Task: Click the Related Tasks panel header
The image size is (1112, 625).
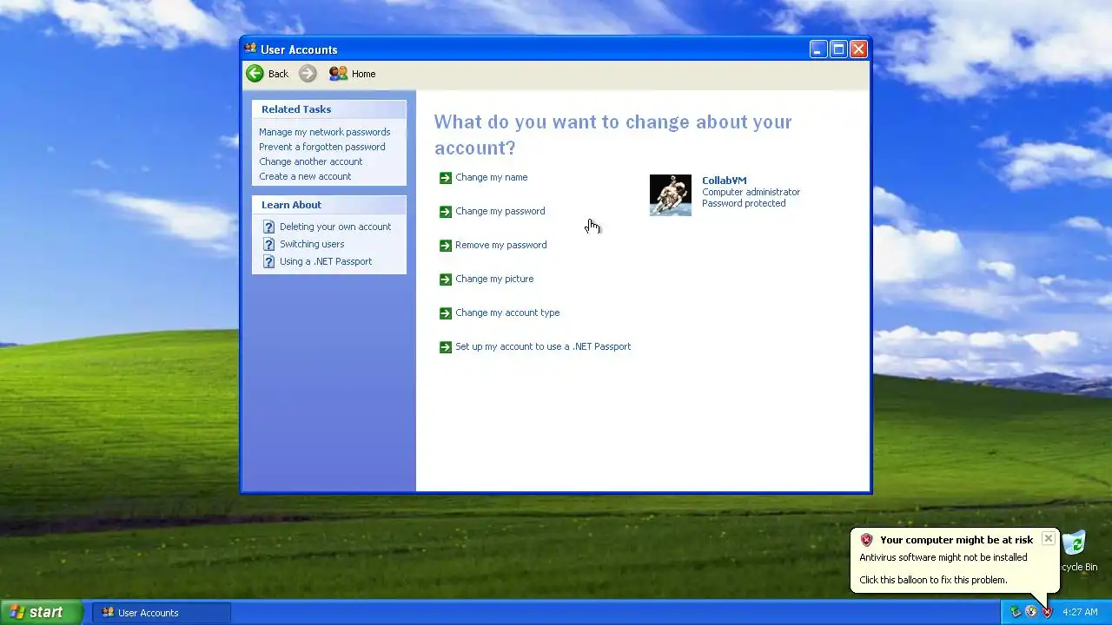Action: (329, 109)
